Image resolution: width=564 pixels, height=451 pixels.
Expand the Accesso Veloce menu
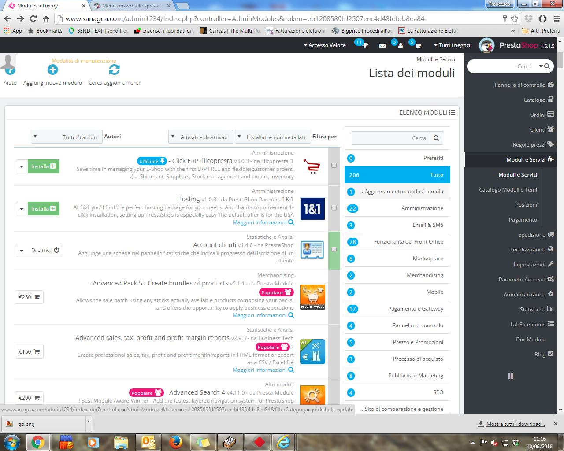point(325,45)
